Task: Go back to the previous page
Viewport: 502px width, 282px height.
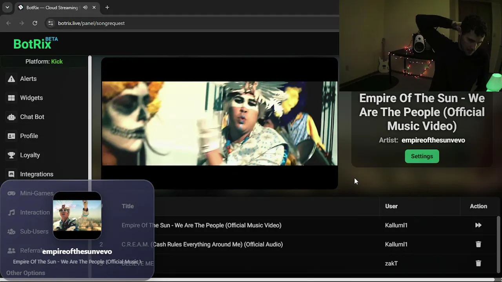Action: tap(9, 23)
